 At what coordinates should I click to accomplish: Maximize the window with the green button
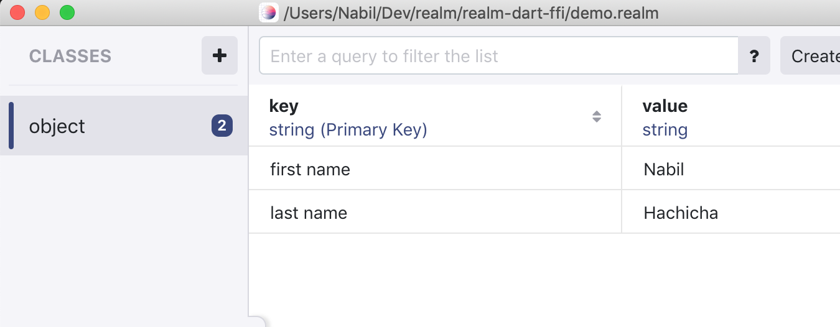(x=67, y=12)
